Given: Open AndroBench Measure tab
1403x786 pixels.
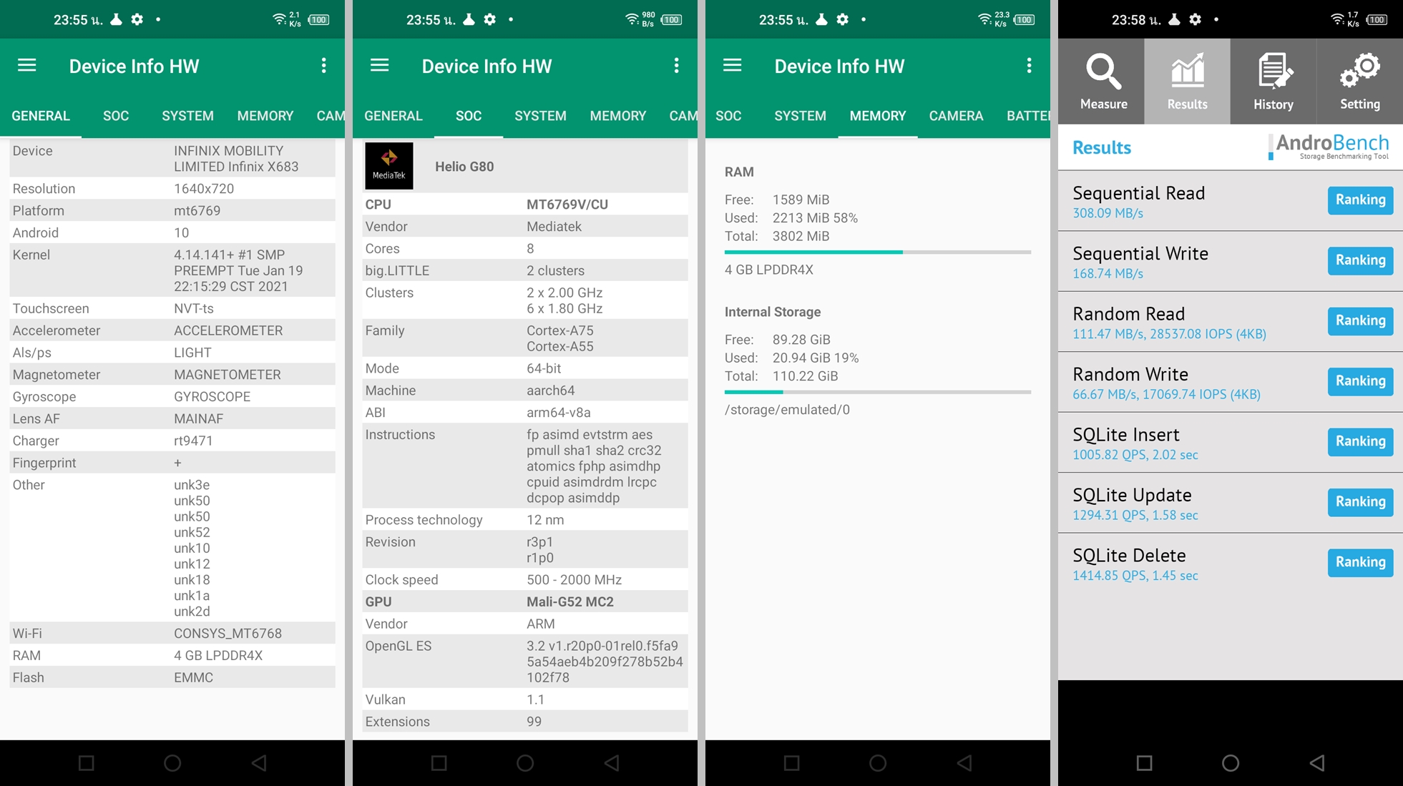Looking at the screenshot, I should point(1103,82).
